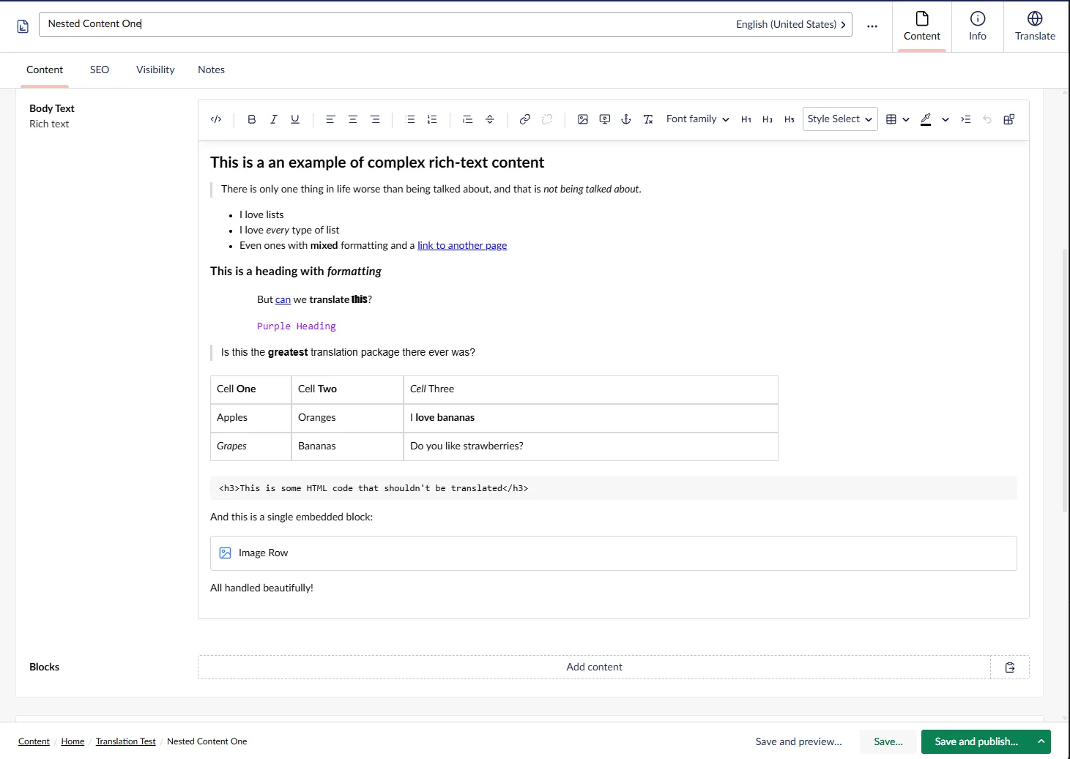Image resolution: width=1070 pixels, height=759 pixels.
Task: Align text right
Action: (x=375, y=119)
